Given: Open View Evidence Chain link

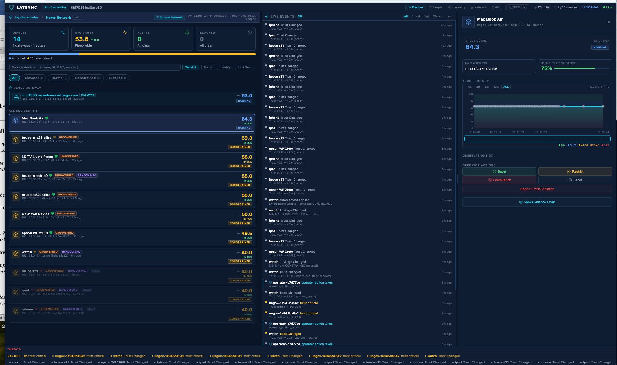Looking at the screenshot, I should point(537,202).
